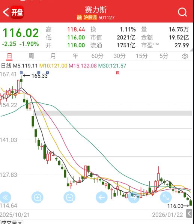Tap the M15:122.08 moving average label
Viewport: 194px width, 224px height.
pos(83,66)
